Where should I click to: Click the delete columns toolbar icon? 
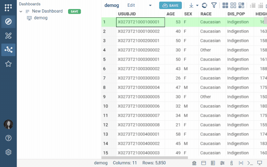(x=261, y=5)
